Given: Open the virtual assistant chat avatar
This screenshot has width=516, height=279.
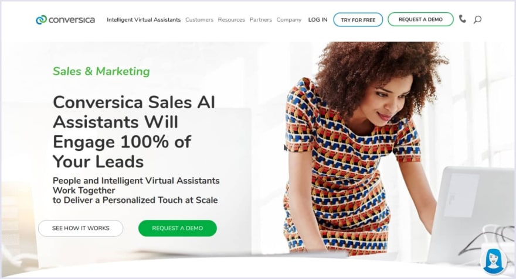Looking at the screenshot, I should [x=493, y=261].
